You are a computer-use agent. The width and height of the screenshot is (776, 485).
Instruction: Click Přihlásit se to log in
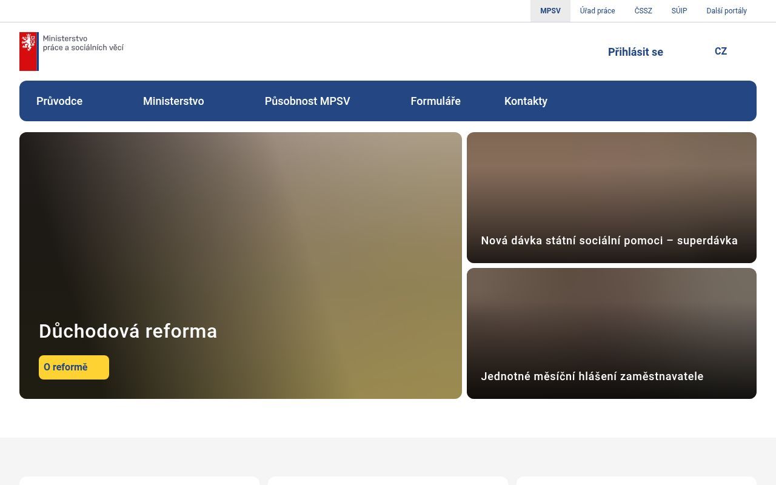point(635,52)
